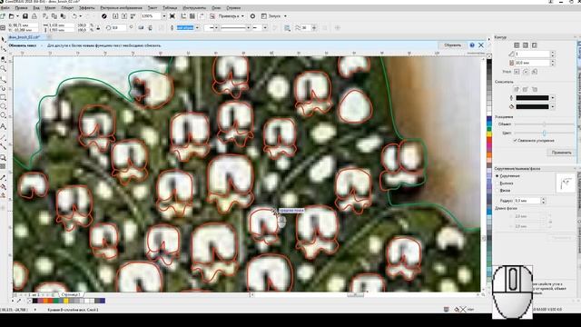The image size is (581, 327).
Task: Click the Радиус input field
Action: coord(527,201)
